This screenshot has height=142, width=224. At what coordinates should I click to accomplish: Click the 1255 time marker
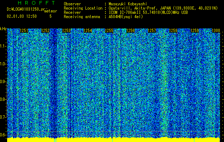(109, 31)
